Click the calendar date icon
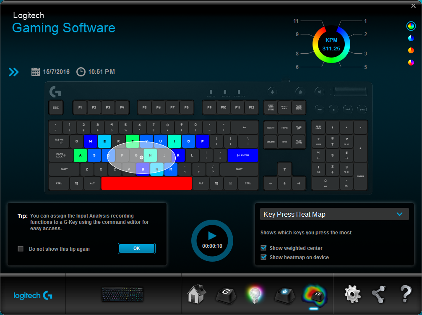Image resolution: width=422 pixels, height=315 pixels. (36, 72)
